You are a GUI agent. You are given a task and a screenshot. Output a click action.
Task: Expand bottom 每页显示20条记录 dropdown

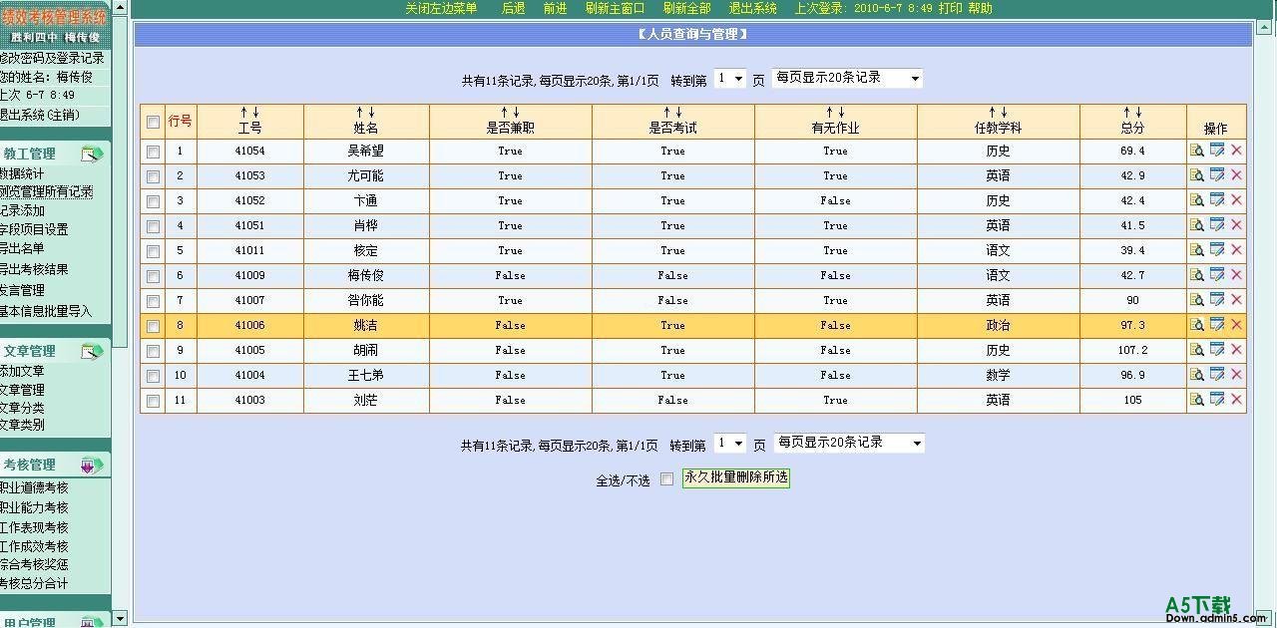point(849,443)
